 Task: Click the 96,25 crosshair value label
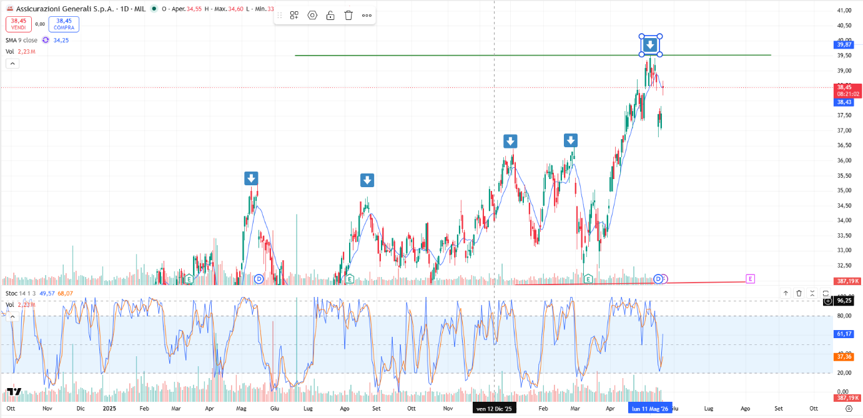[x=844, y=301]
